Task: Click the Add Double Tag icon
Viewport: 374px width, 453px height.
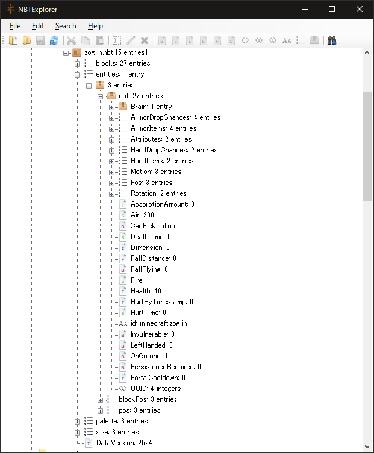Action: [x=231, y=40]
